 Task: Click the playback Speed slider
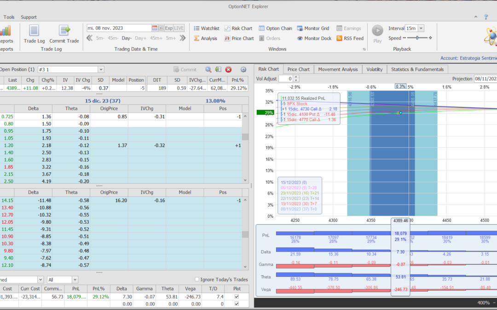coord(416,38)
